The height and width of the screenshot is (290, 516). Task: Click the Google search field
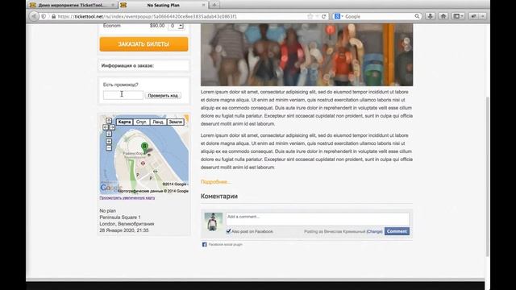[x=378, y=16]
